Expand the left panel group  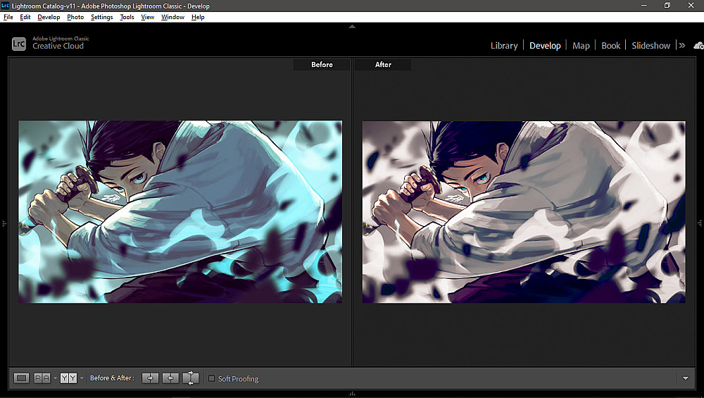[x=4, y=223]
